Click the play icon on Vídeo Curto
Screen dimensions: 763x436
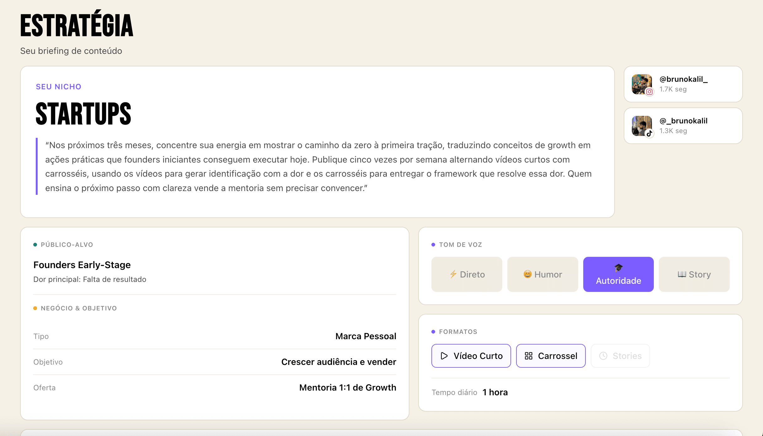click(444, 356)
